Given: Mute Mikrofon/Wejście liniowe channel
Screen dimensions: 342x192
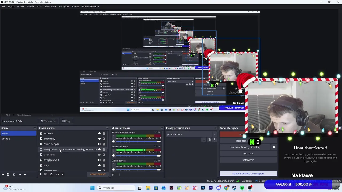Looking at the screenshot, I should 114,141.
